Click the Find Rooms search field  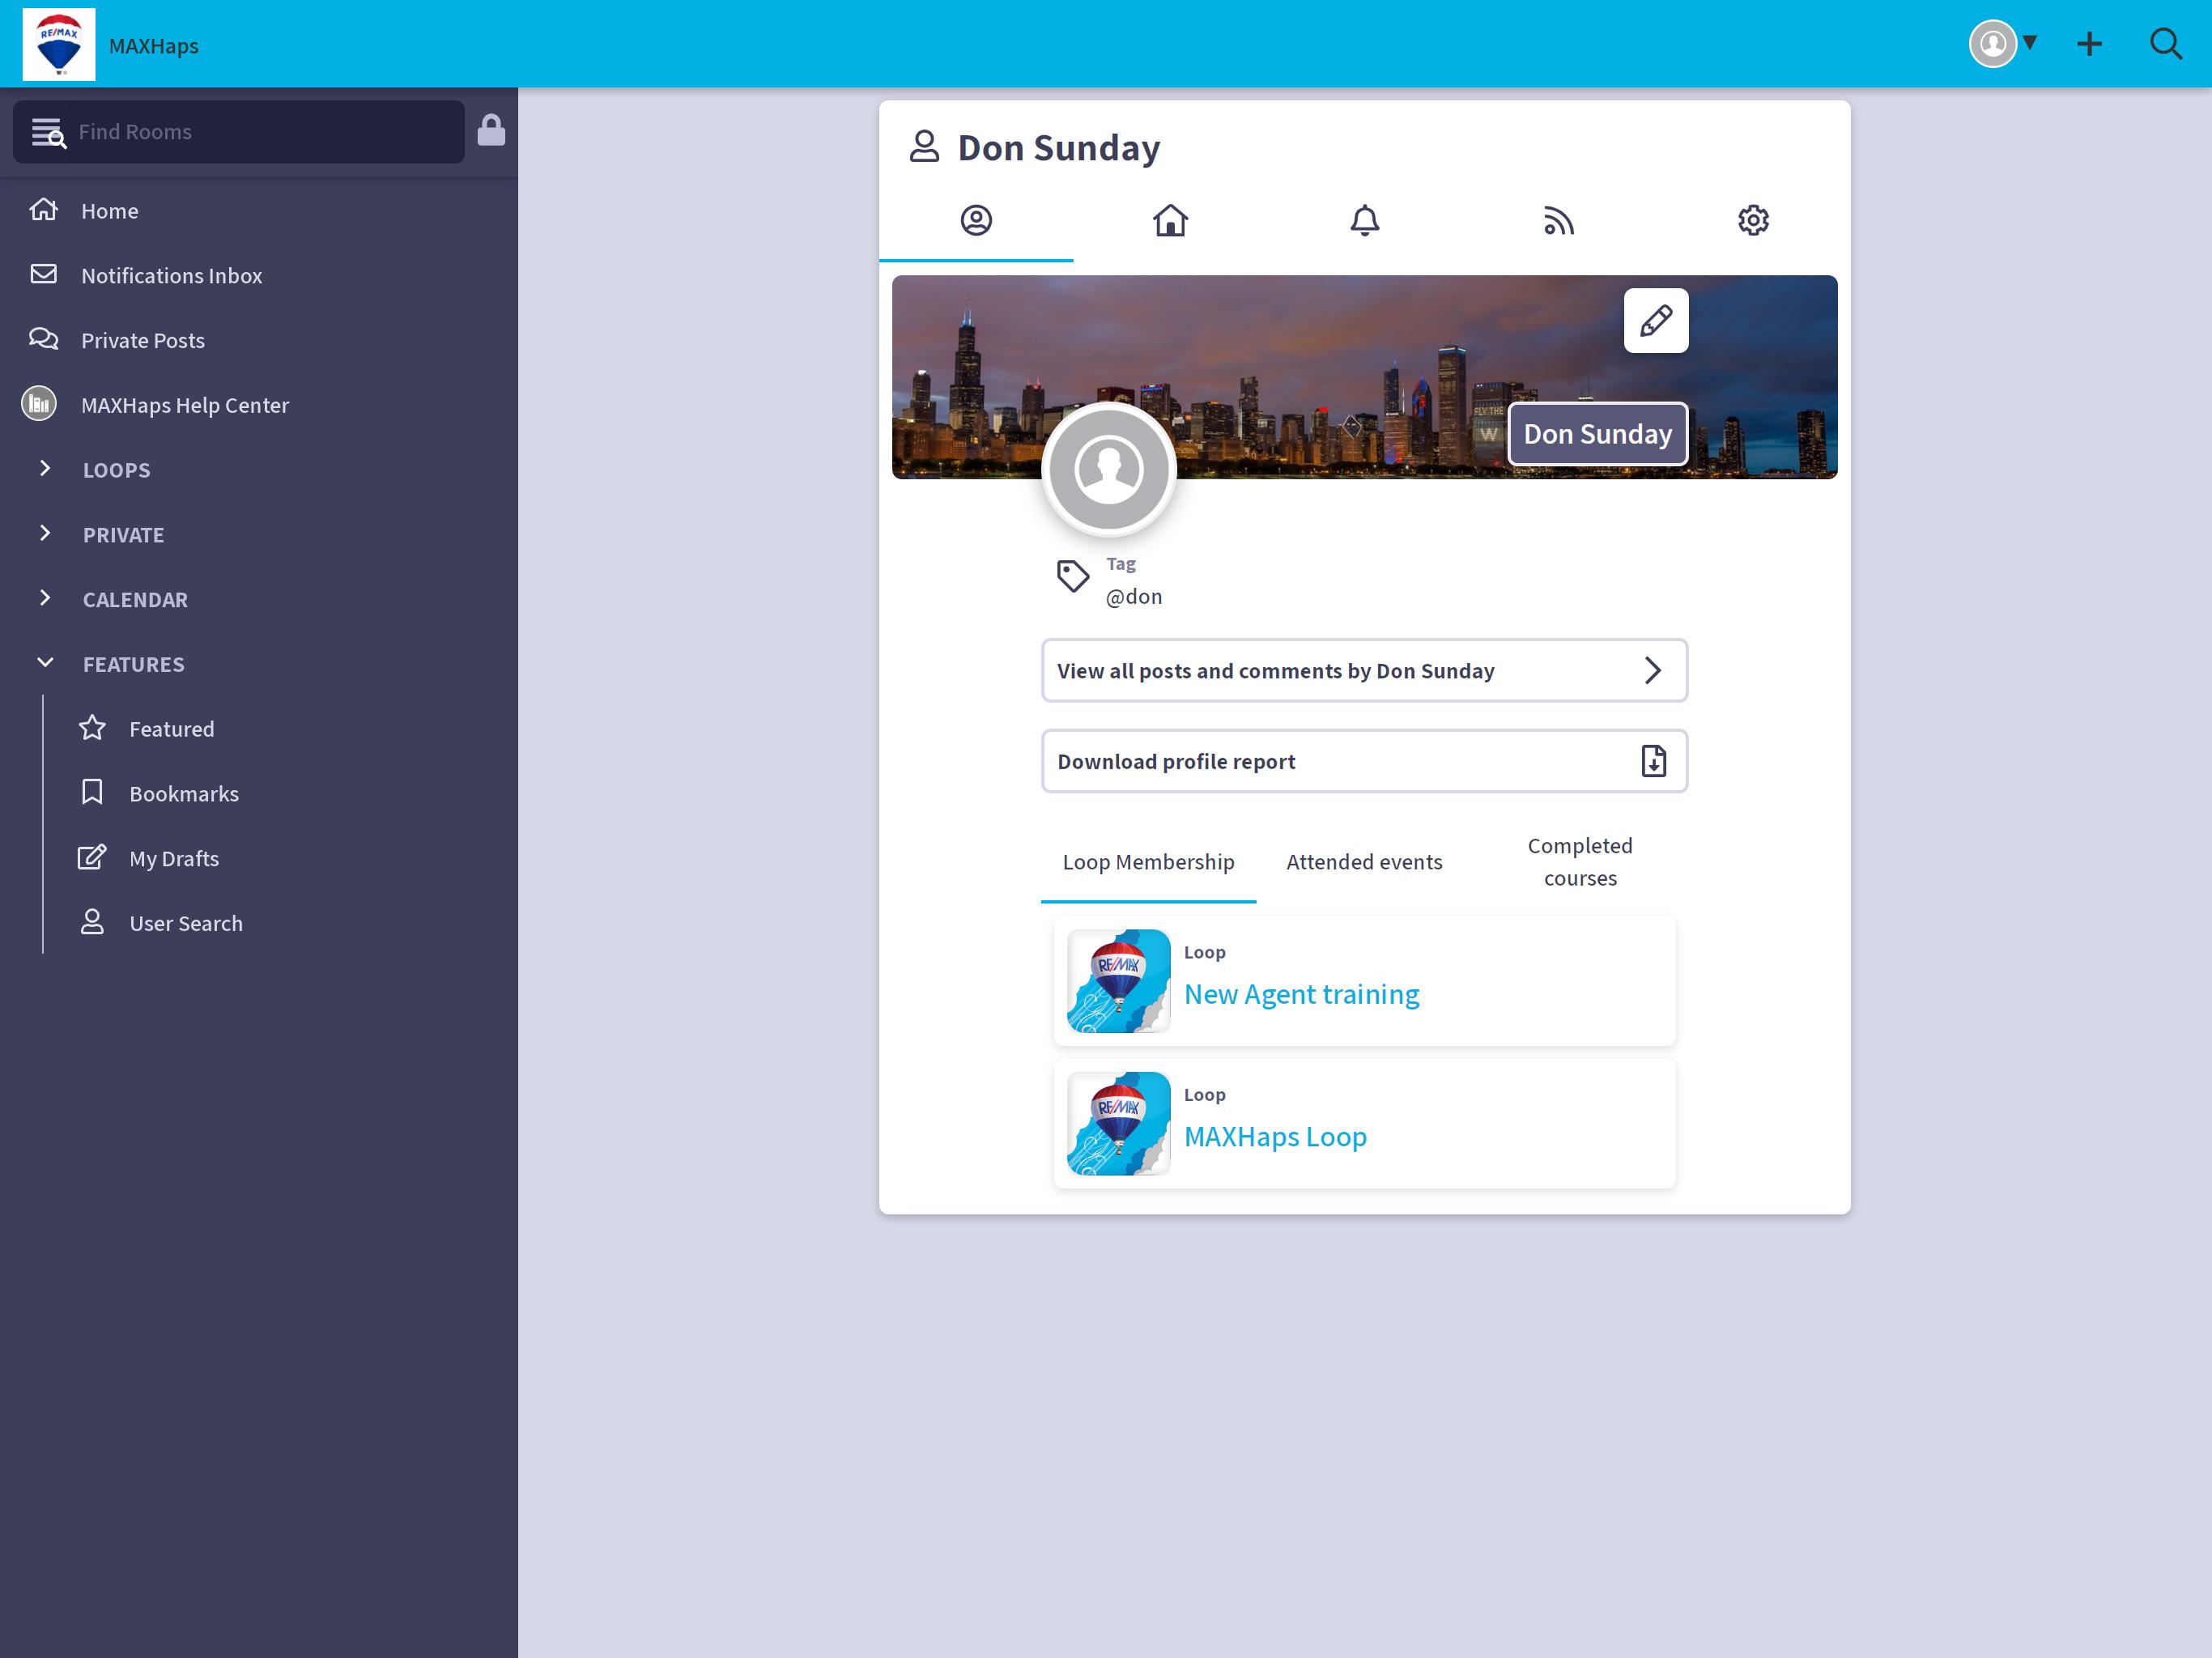click(238, 132)
